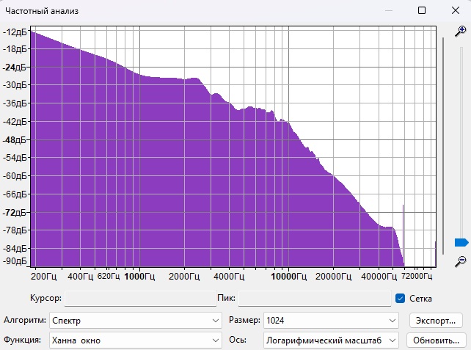Uncheck the Сетка grid checkbox
The width and height of the screenshot is (471, 350).
click(400, 299)
